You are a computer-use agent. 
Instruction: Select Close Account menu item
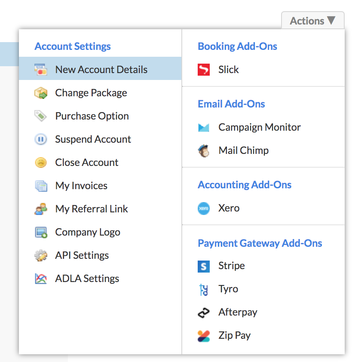point(100,163)
